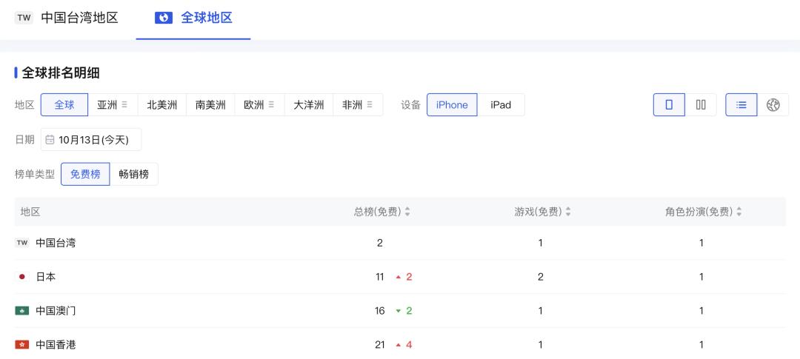Screen dimensions: 800x359
Task: Select the list view icon
Action: pyautogui.click(x=741, y=105)
